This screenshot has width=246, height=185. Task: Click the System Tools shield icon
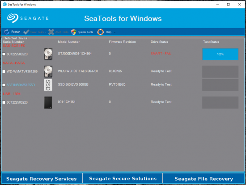click(74, 32)
